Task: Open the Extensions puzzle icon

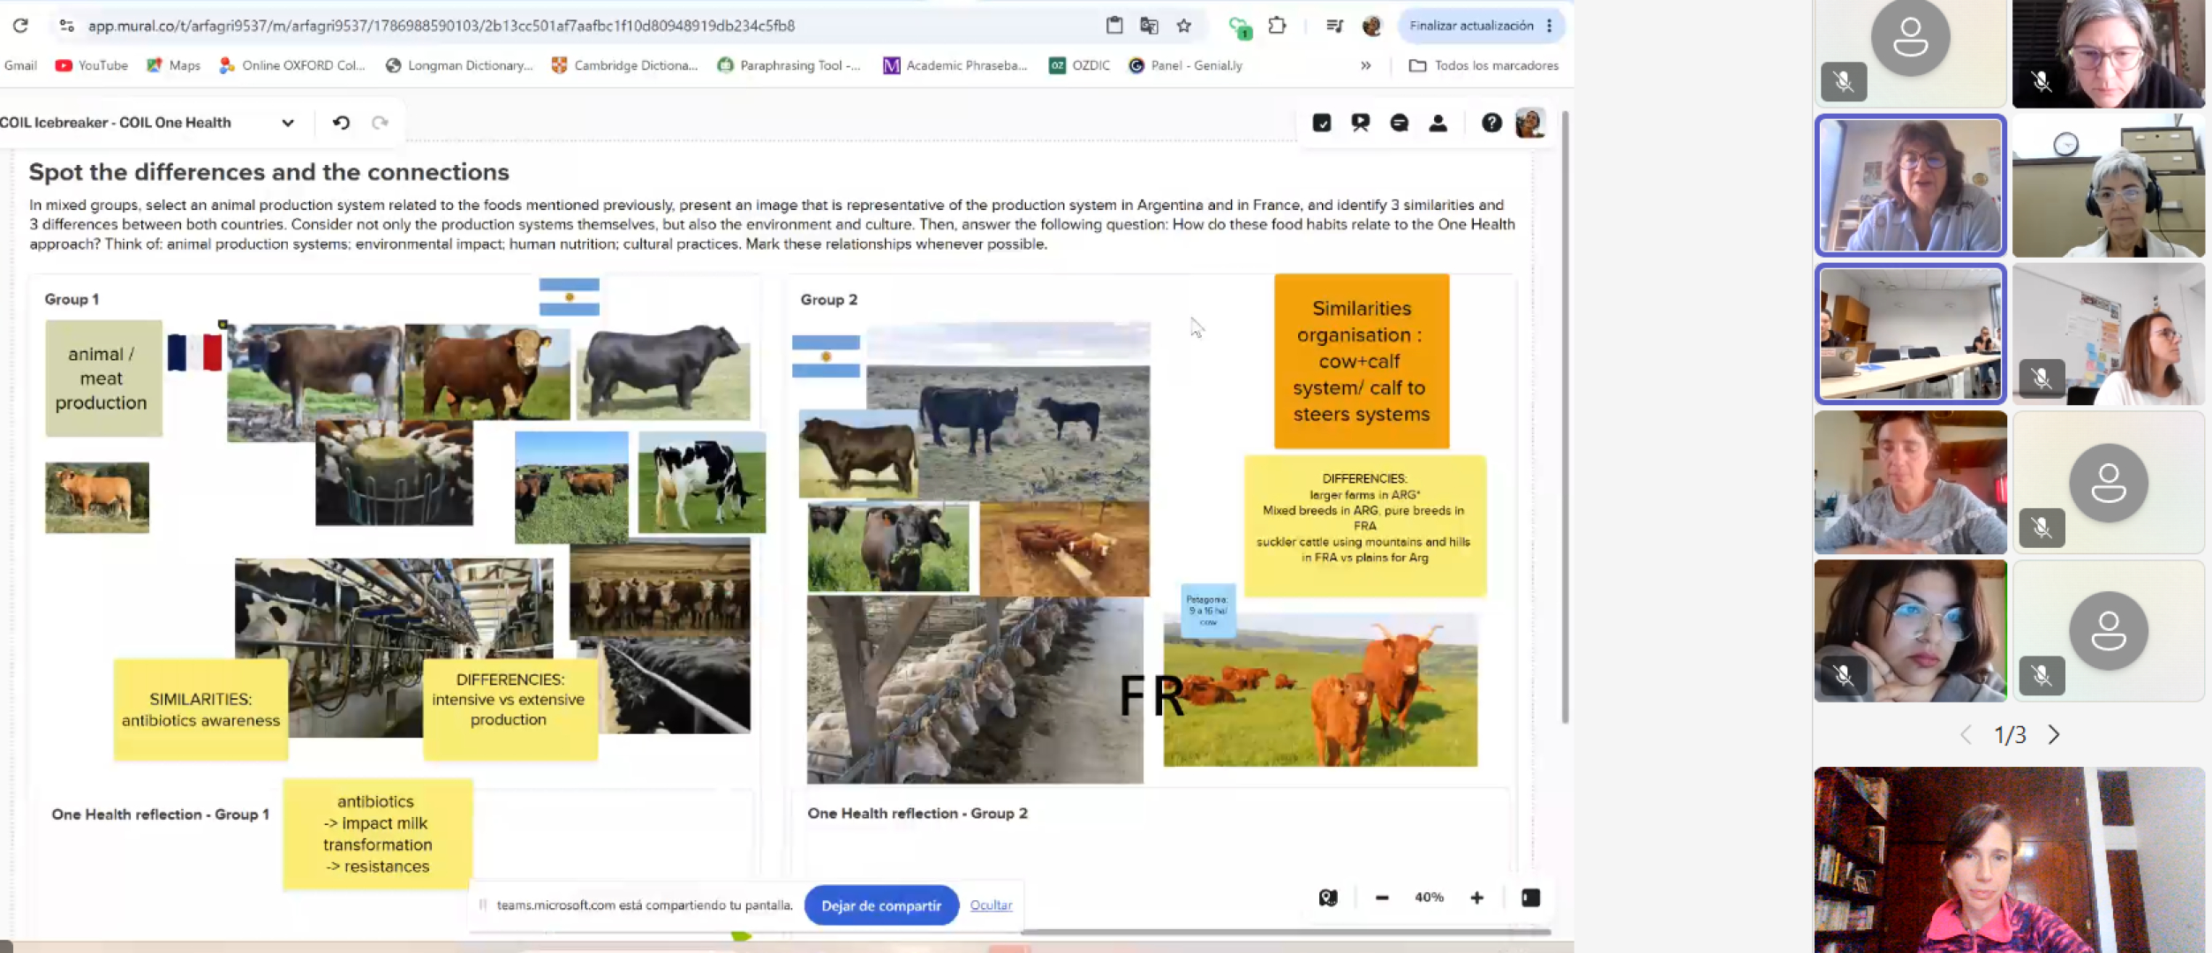Action: 1277,26
